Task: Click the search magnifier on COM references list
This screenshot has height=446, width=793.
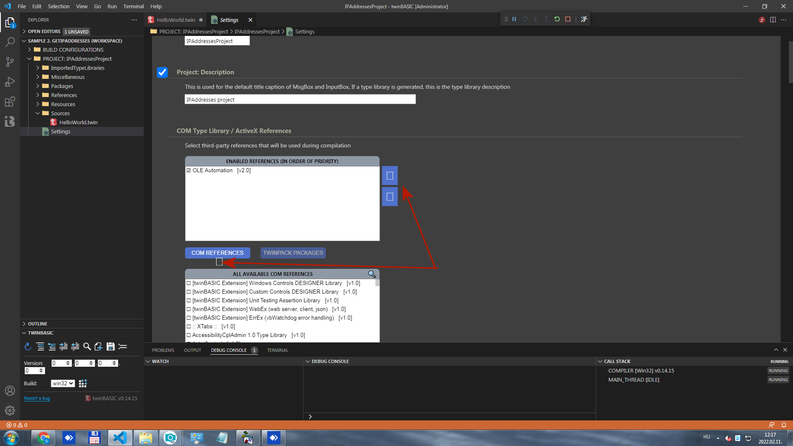Action: coord(371,274)
